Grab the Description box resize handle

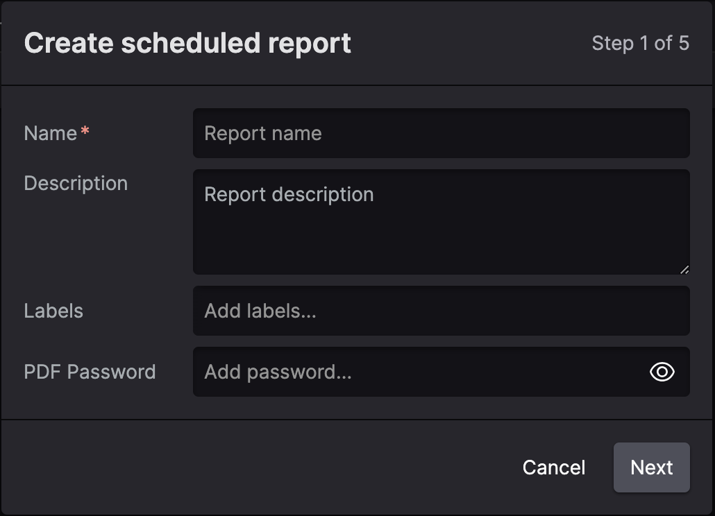[684, 269]
